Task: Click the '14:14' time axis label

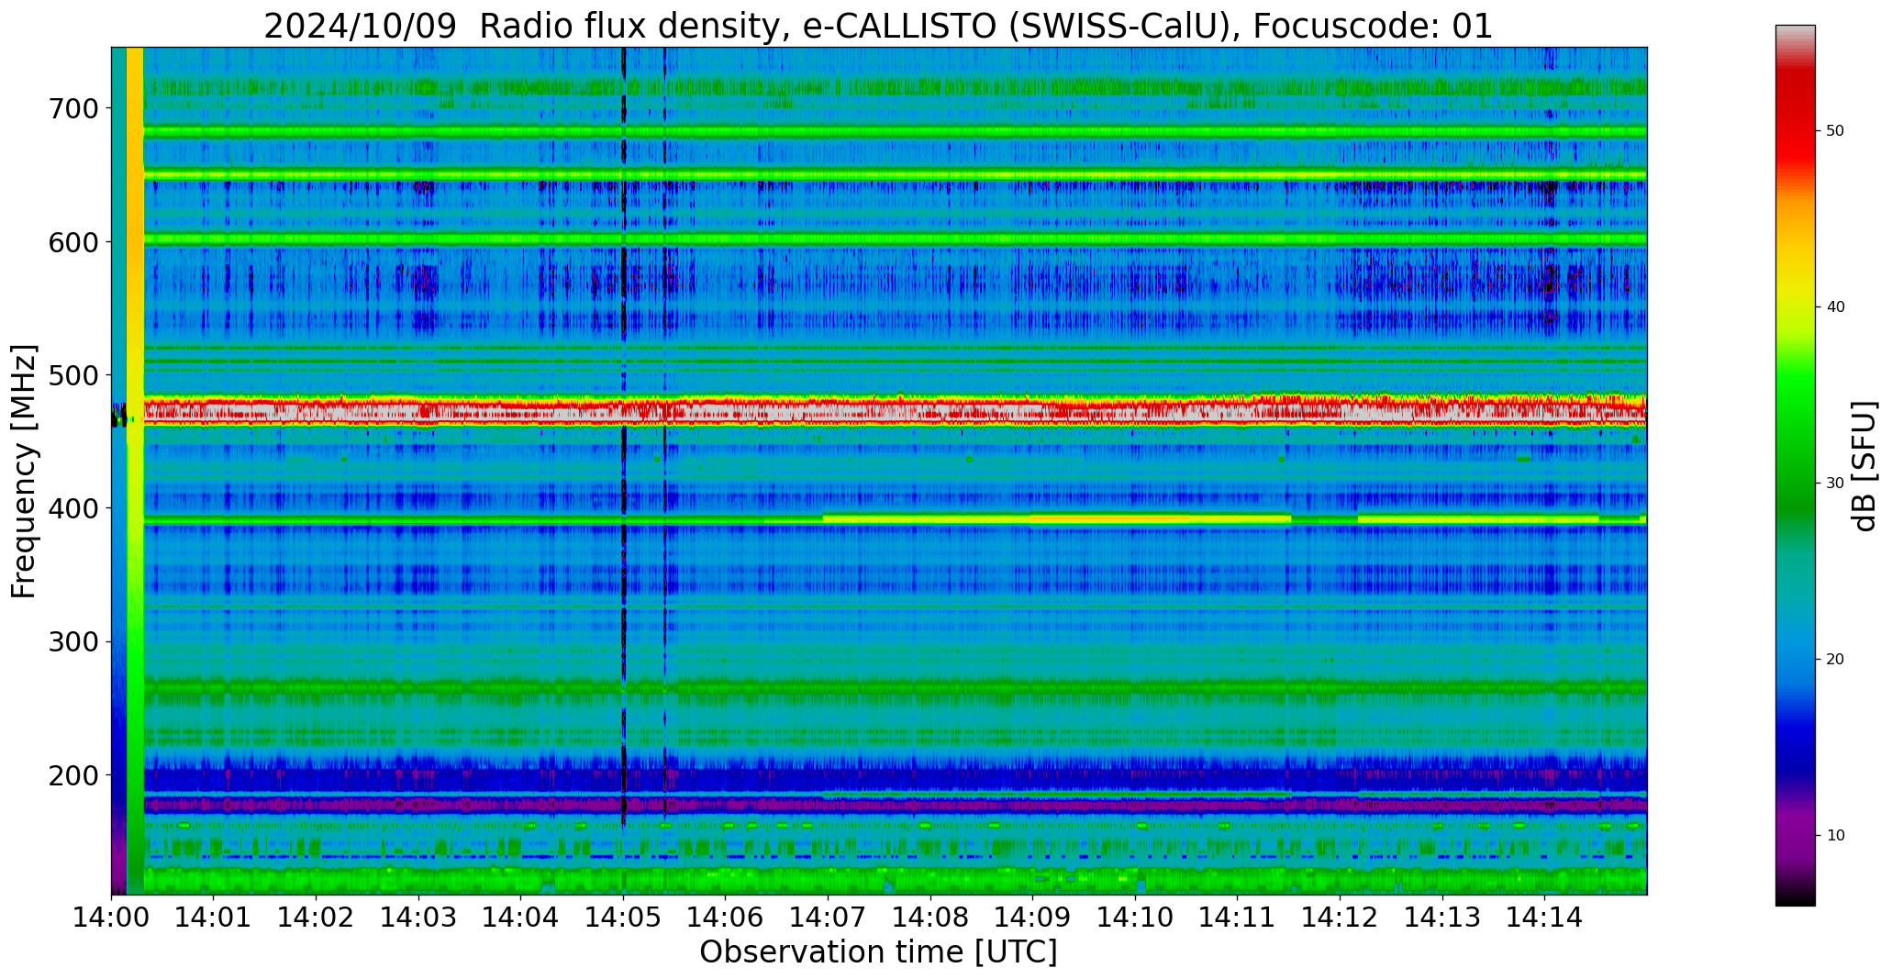Action: pyautogui.click(x=1544, y=916)
